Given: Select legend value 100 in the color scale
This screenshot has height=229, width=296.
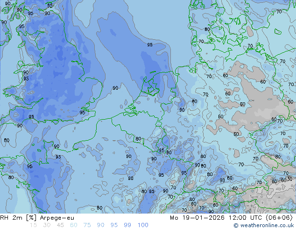Looking at the screenshot, I should pos(143,225).
